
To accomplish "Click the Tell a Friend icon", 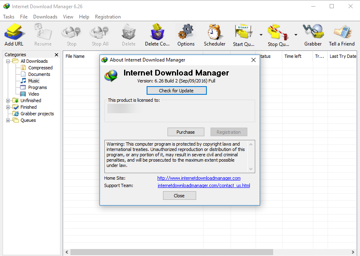I will coord(342,34).
